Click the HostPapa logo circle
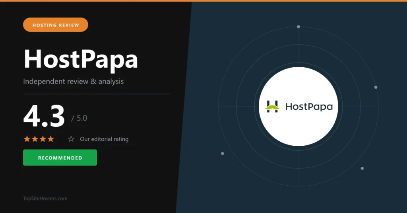 pyautogui.click(x=298, y=106)
